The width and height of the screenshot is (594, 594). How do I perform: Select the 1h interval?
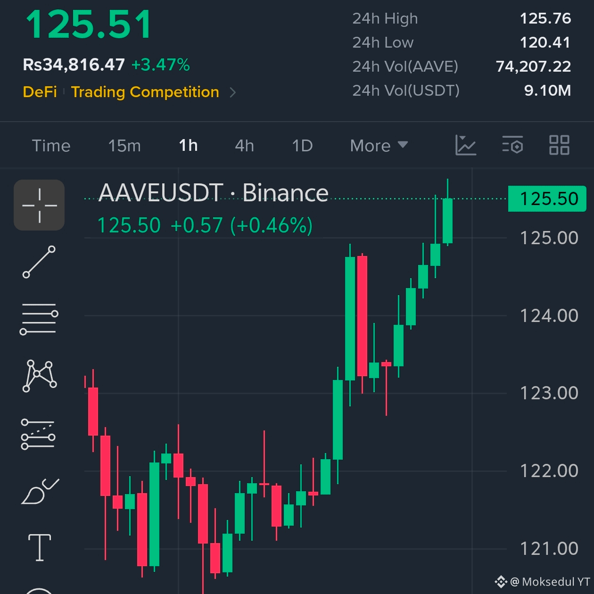tap(188, 146)
